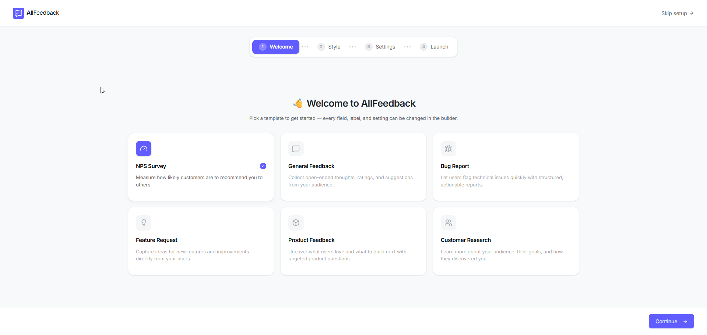Select the NPS Survey template title
The image size is (707, 335).
(151, 166)
